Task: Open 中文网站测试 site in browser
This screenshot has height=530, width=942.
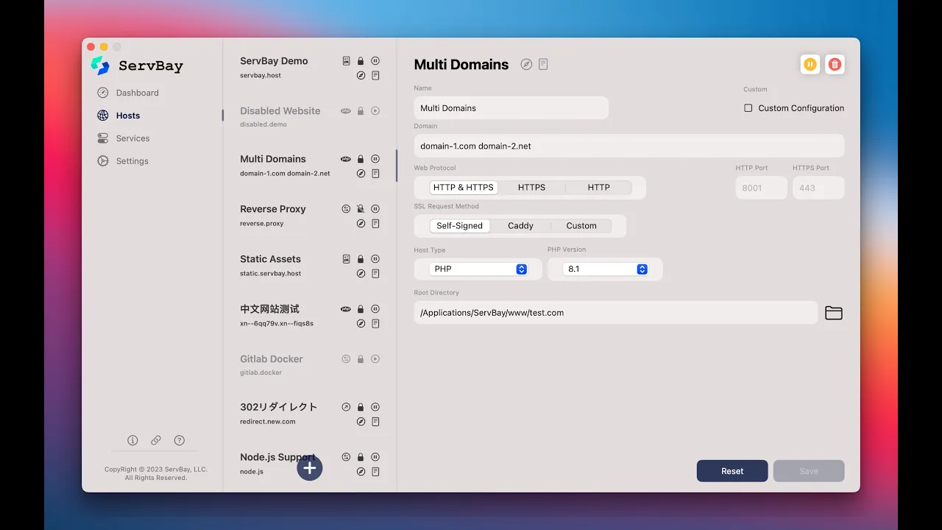Action: pos(361,323)
